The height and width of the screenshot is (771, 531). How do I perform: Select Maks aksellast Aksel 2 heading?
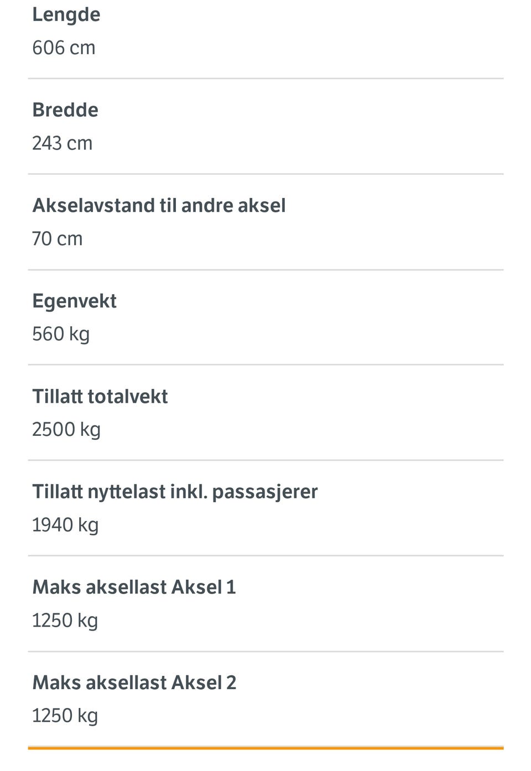click(134, 683)
